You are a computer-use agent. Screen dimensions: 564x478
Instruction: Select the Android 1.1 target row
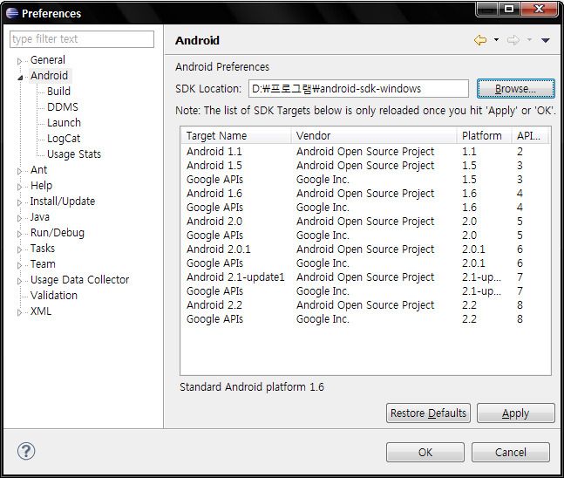pos(365,152)
